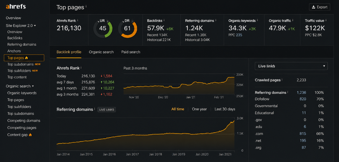Click the avg 7 days rank 215,876

click(88, 82)
